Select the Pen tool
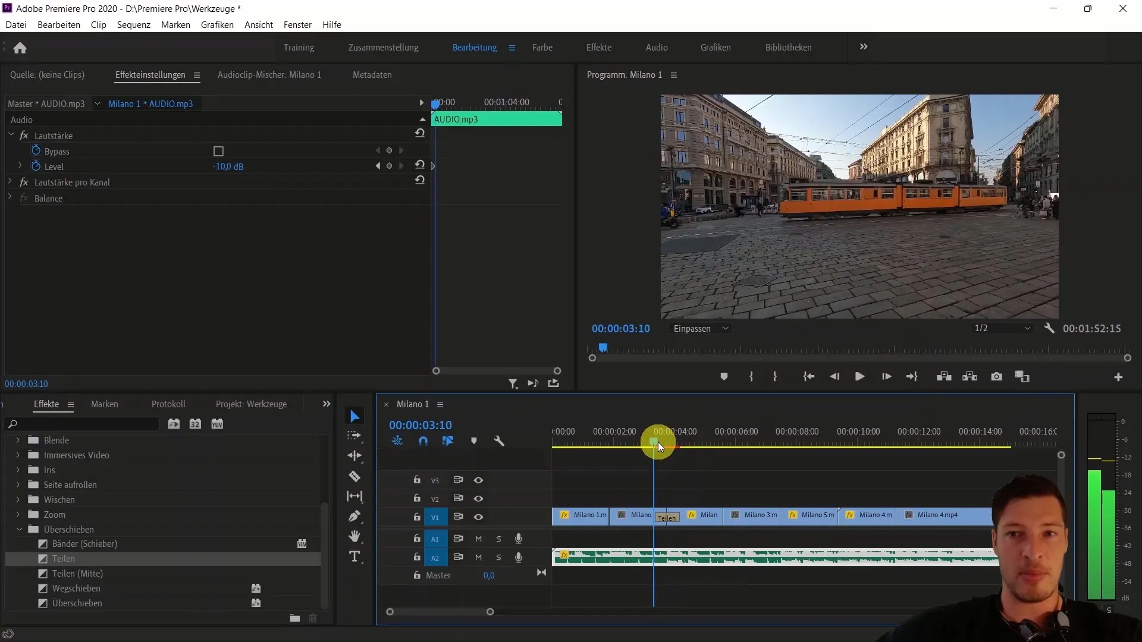This screenshot has width=1142, height=642. click(354, 516)
